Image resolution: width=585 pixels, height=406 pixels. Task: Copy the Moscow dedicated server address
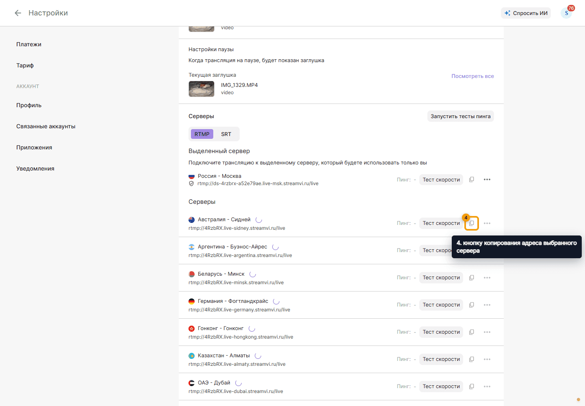tap(472, 179)
